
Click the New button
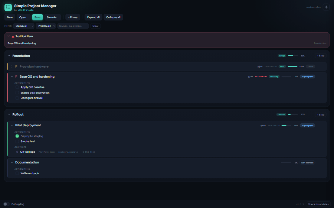pos(10,17)
